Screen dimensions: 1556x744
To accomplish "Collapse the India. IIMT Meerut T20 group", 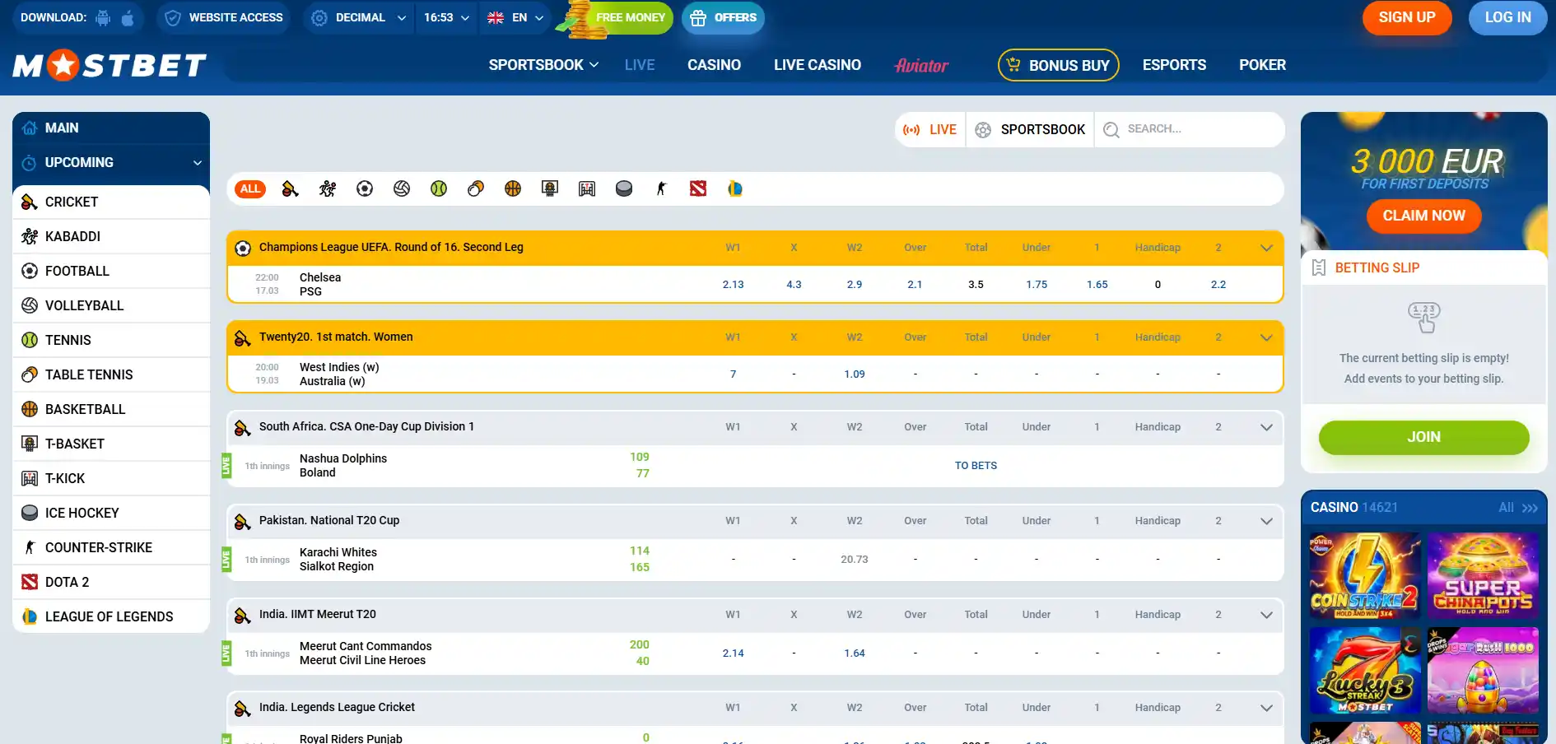I will tap(1266, 615).
